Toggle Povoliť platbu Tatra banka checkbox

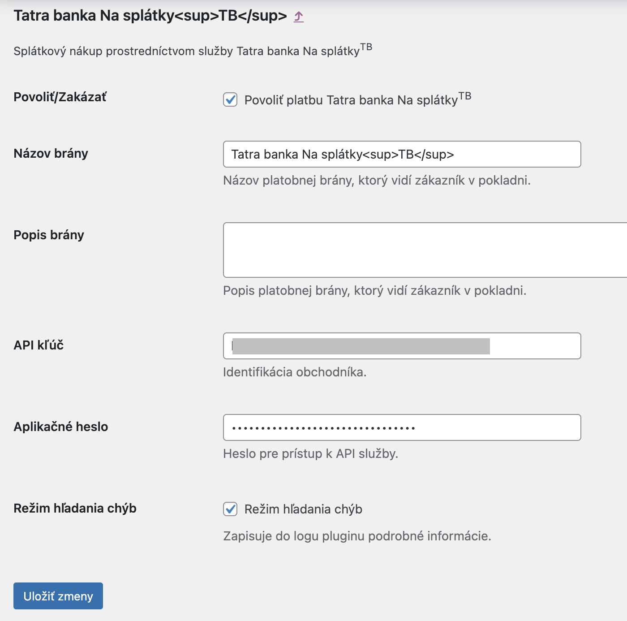click(230, 99)
